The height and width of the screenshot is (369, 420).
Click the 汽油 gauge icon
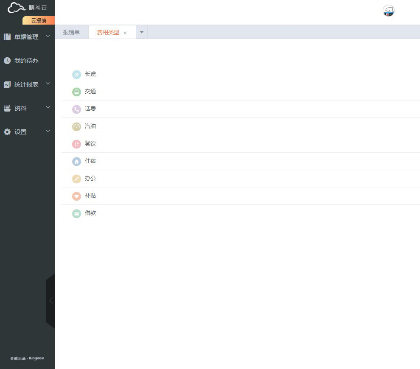coord(77,127)
